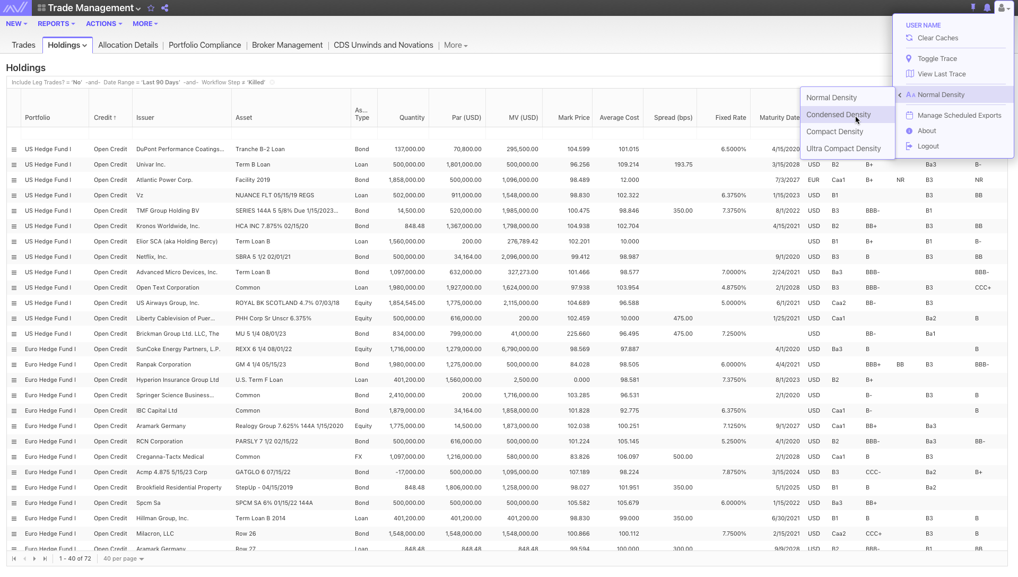Screen dimensions: 1018x577
Task: Open the notifications bell icon
Action: (987, 8)
